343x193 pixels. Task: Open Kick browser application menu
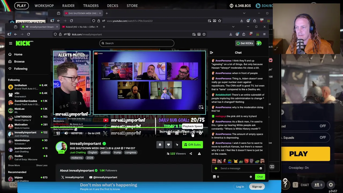click(x=264, y=34)
